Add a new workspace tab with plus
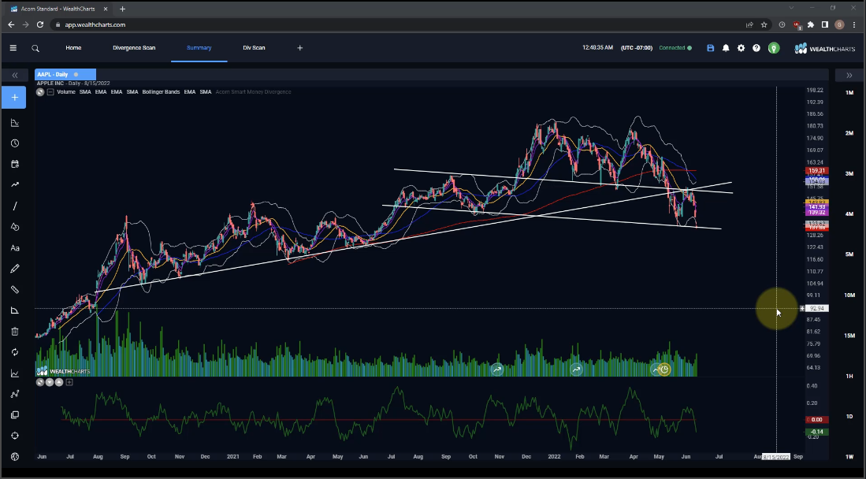Screen dimensions: 866x479 (x=300, y=48)
